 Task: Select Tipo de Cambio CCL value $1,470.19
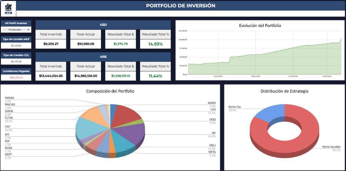pos(16,62)
